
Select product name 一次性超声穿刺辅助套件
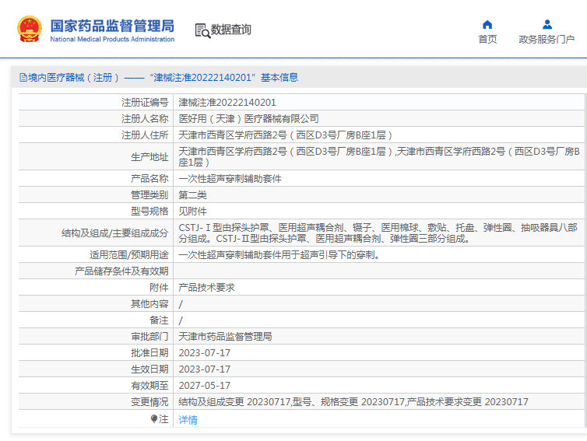[x=230, y=179]
